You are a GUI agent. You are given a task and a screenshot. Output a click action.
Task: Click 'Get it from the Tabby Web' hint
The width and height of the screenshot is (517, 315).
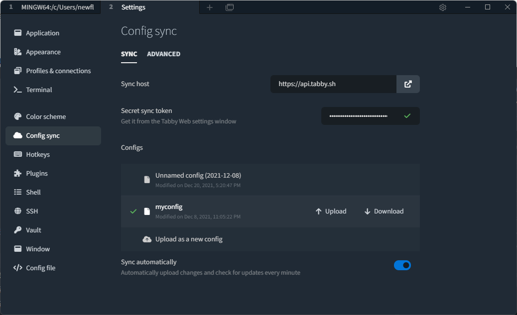[178, 121]
